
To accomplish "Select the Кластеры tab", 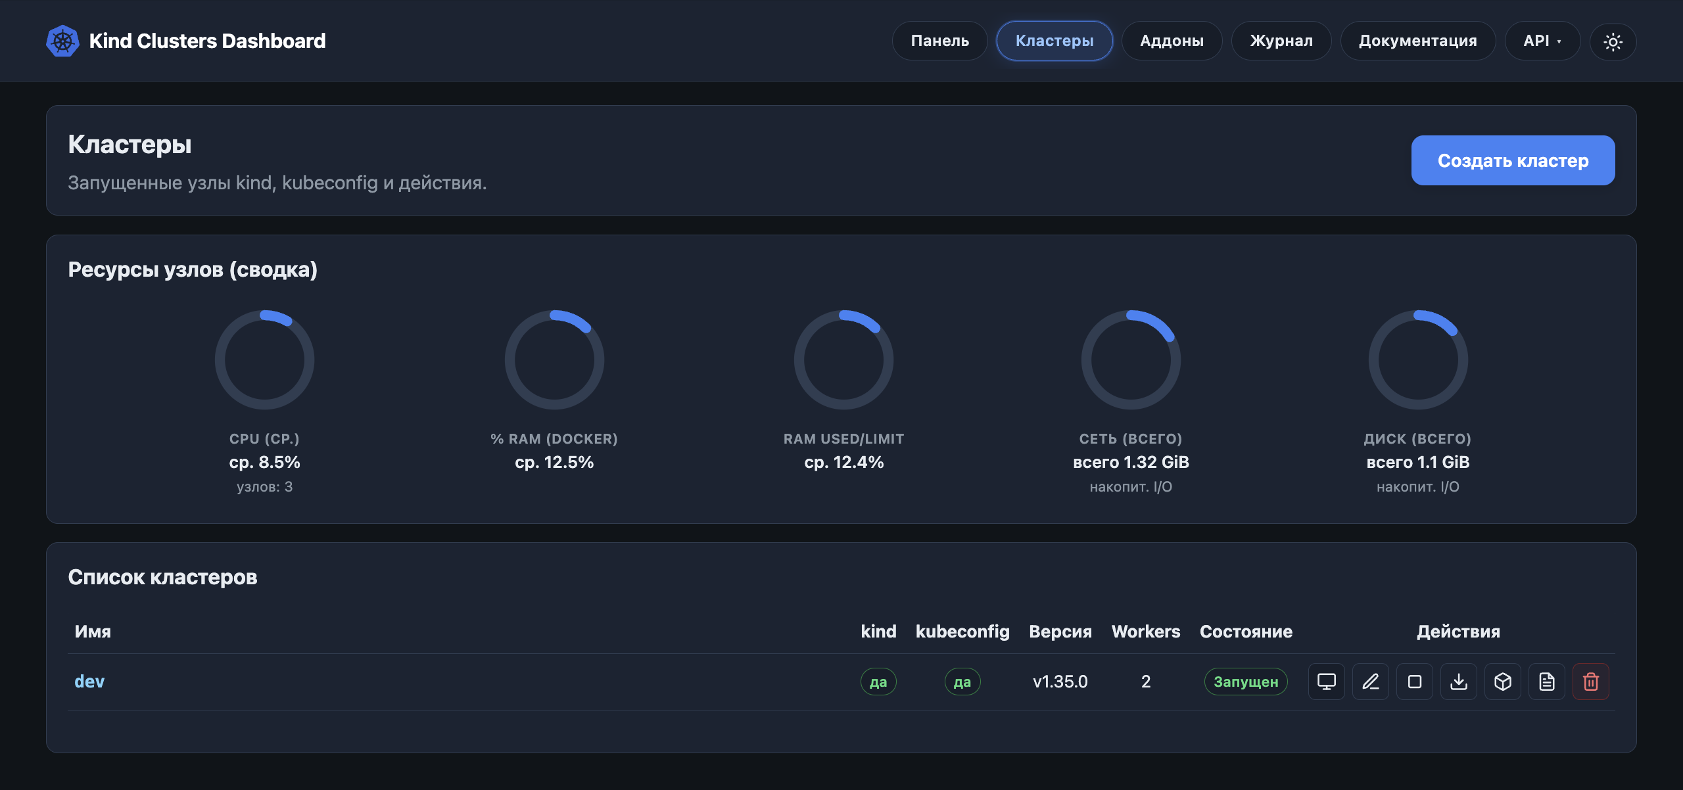I will coord(1055,41).
